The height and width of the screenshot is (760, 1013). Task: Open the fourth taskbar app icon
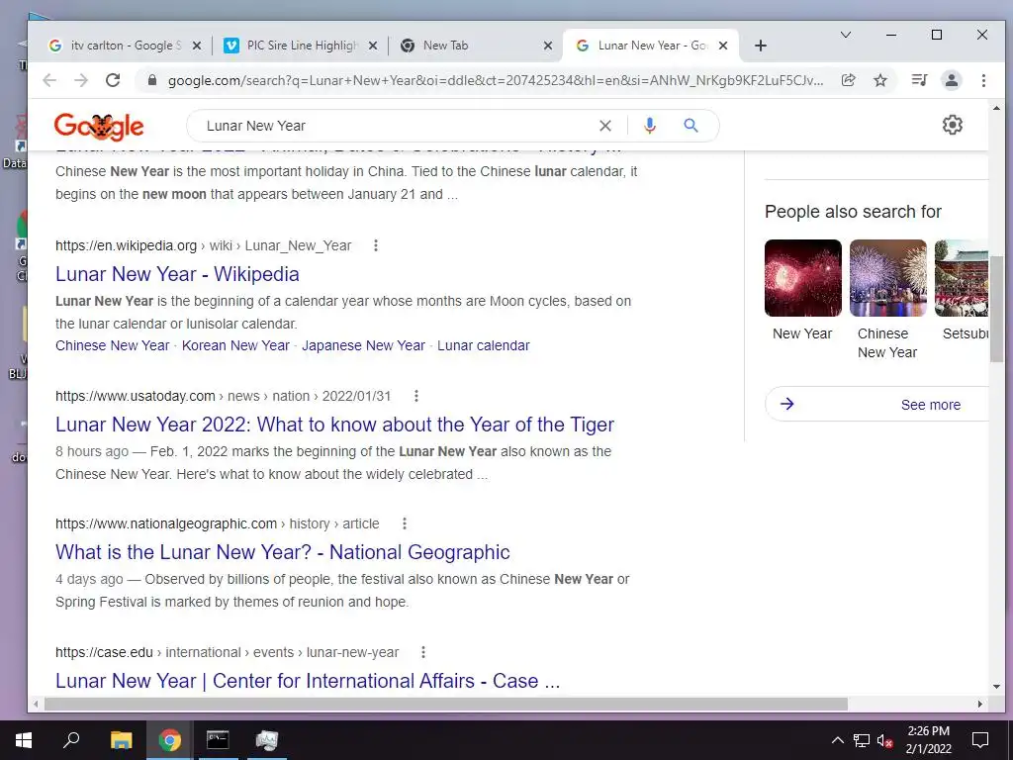266,740
